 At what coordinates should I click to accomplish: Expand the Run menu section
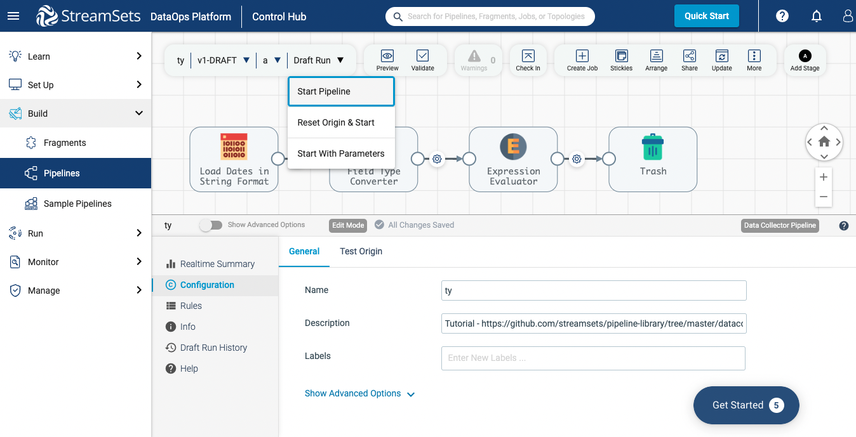(x=76, y=233)
